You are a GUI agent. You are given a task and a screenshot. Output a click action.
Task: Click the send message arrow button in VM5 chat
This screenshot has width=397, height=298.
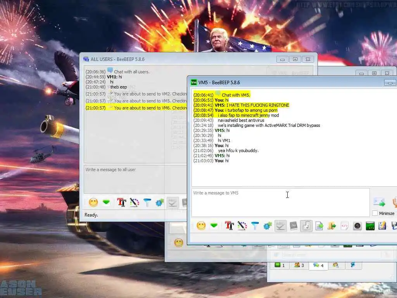pos(379,202)
